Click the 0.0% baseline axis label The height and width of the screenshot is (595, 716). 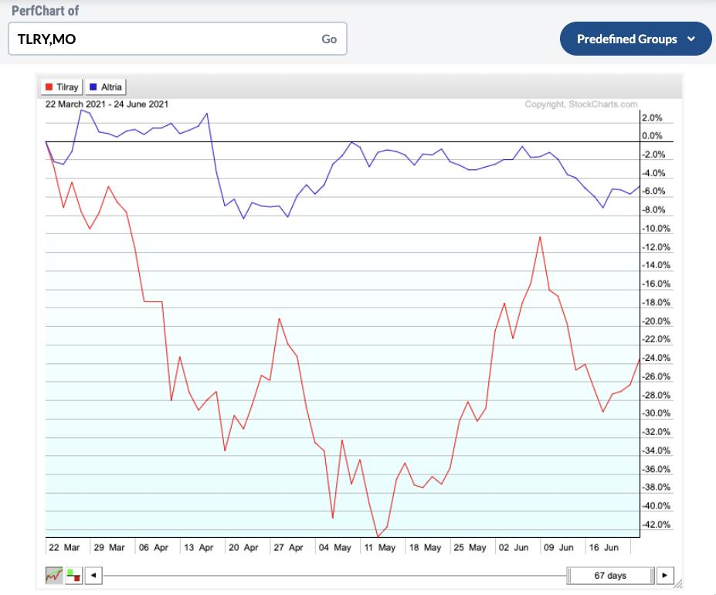click(x=652, y=136)
